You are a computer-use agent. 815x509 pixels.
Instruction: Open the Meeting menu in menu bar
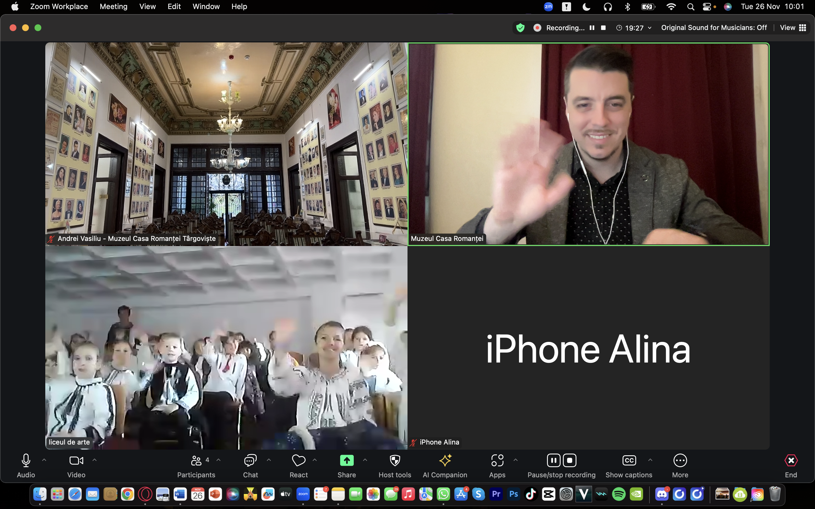113,7
